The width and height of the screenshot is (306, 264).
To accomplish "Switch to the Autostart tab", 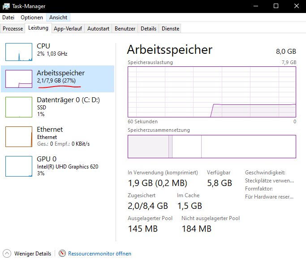I will pos(98,29).
